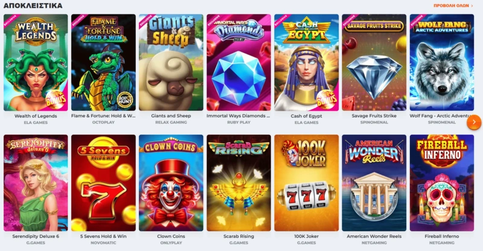Image resolution: width=483 pixels, height=251 pixels.
Task: Open Serendipity Deluxe 6 game
Action: [x=36, y=183]
